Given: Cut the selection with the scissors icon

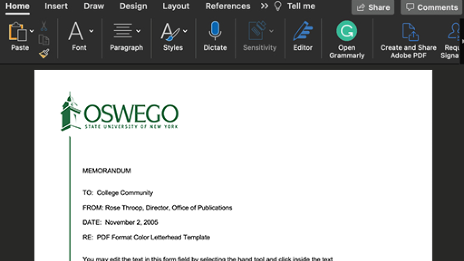Looking at the screenshot, I should coord(44,26).
